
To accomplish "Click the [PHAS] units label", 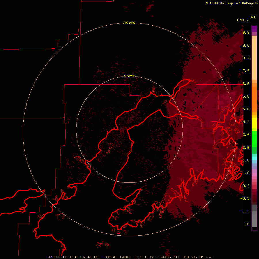I will (x=243, y=20).
